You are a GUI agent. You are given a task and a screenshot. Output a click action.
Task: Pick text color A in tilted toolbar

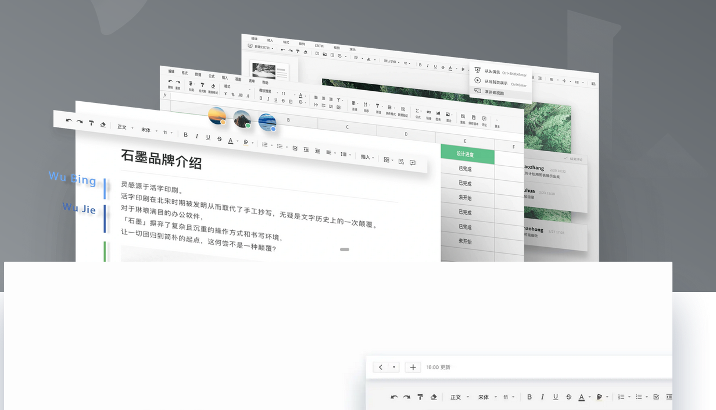pos(230,140)
